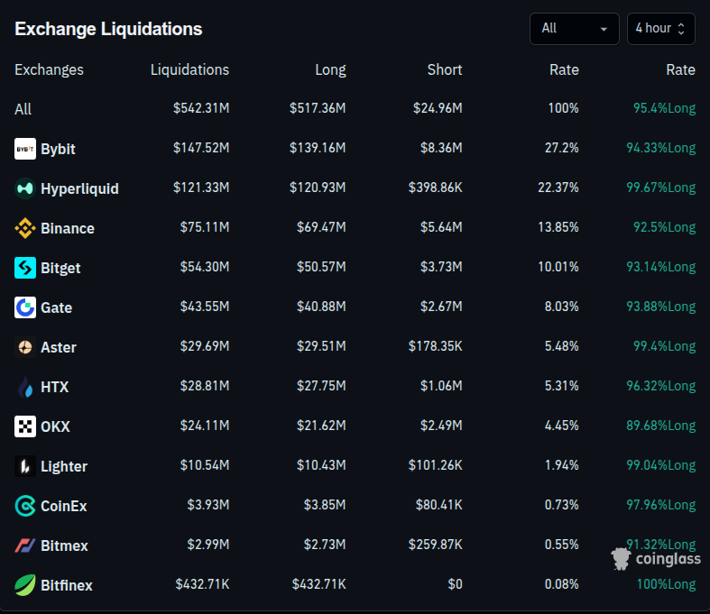This screenshot has width=710, height=614.
Task: Click Gate short value $2.67M
Action: point(441,307)
